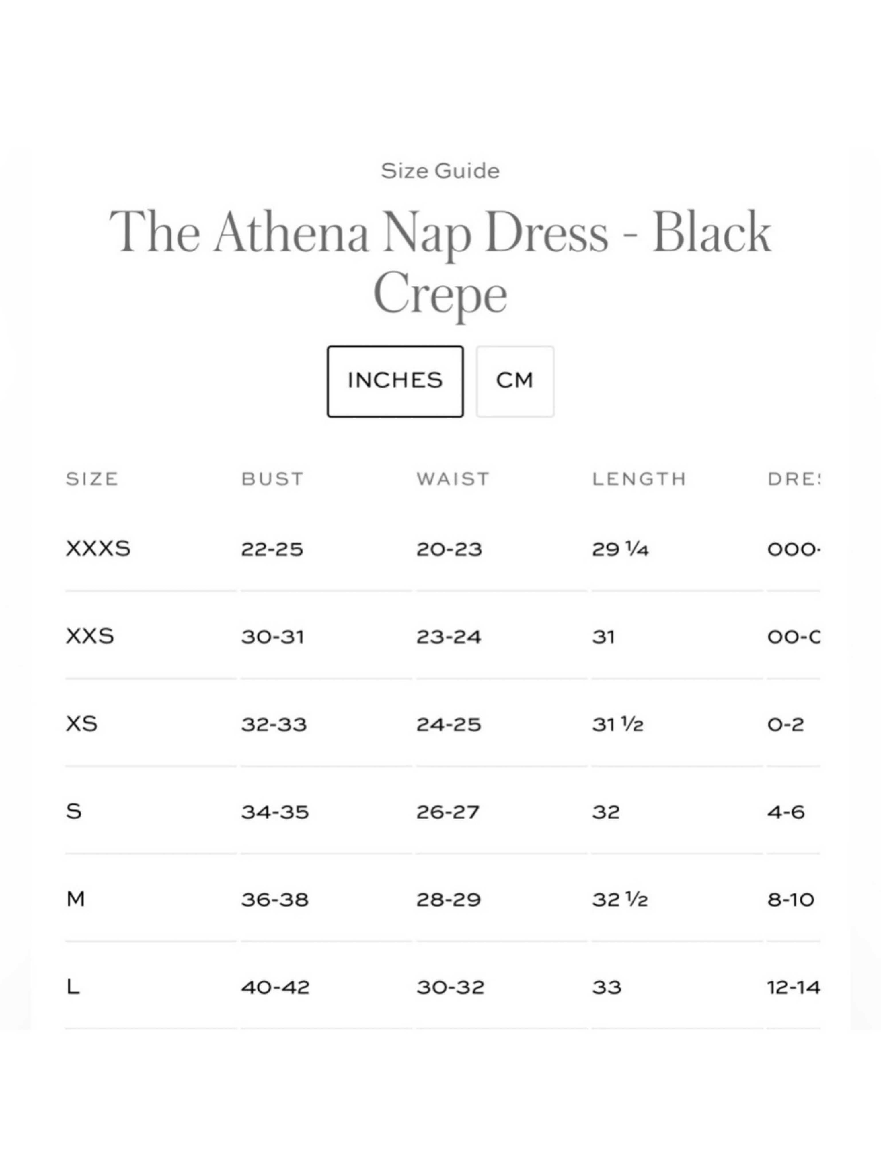
Task: Click the SIZE column header
Action: [92, 479]
